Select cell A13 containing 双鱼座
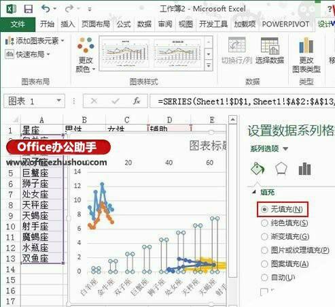The height and width of the screenshot is (307, 335). (41, 259)
